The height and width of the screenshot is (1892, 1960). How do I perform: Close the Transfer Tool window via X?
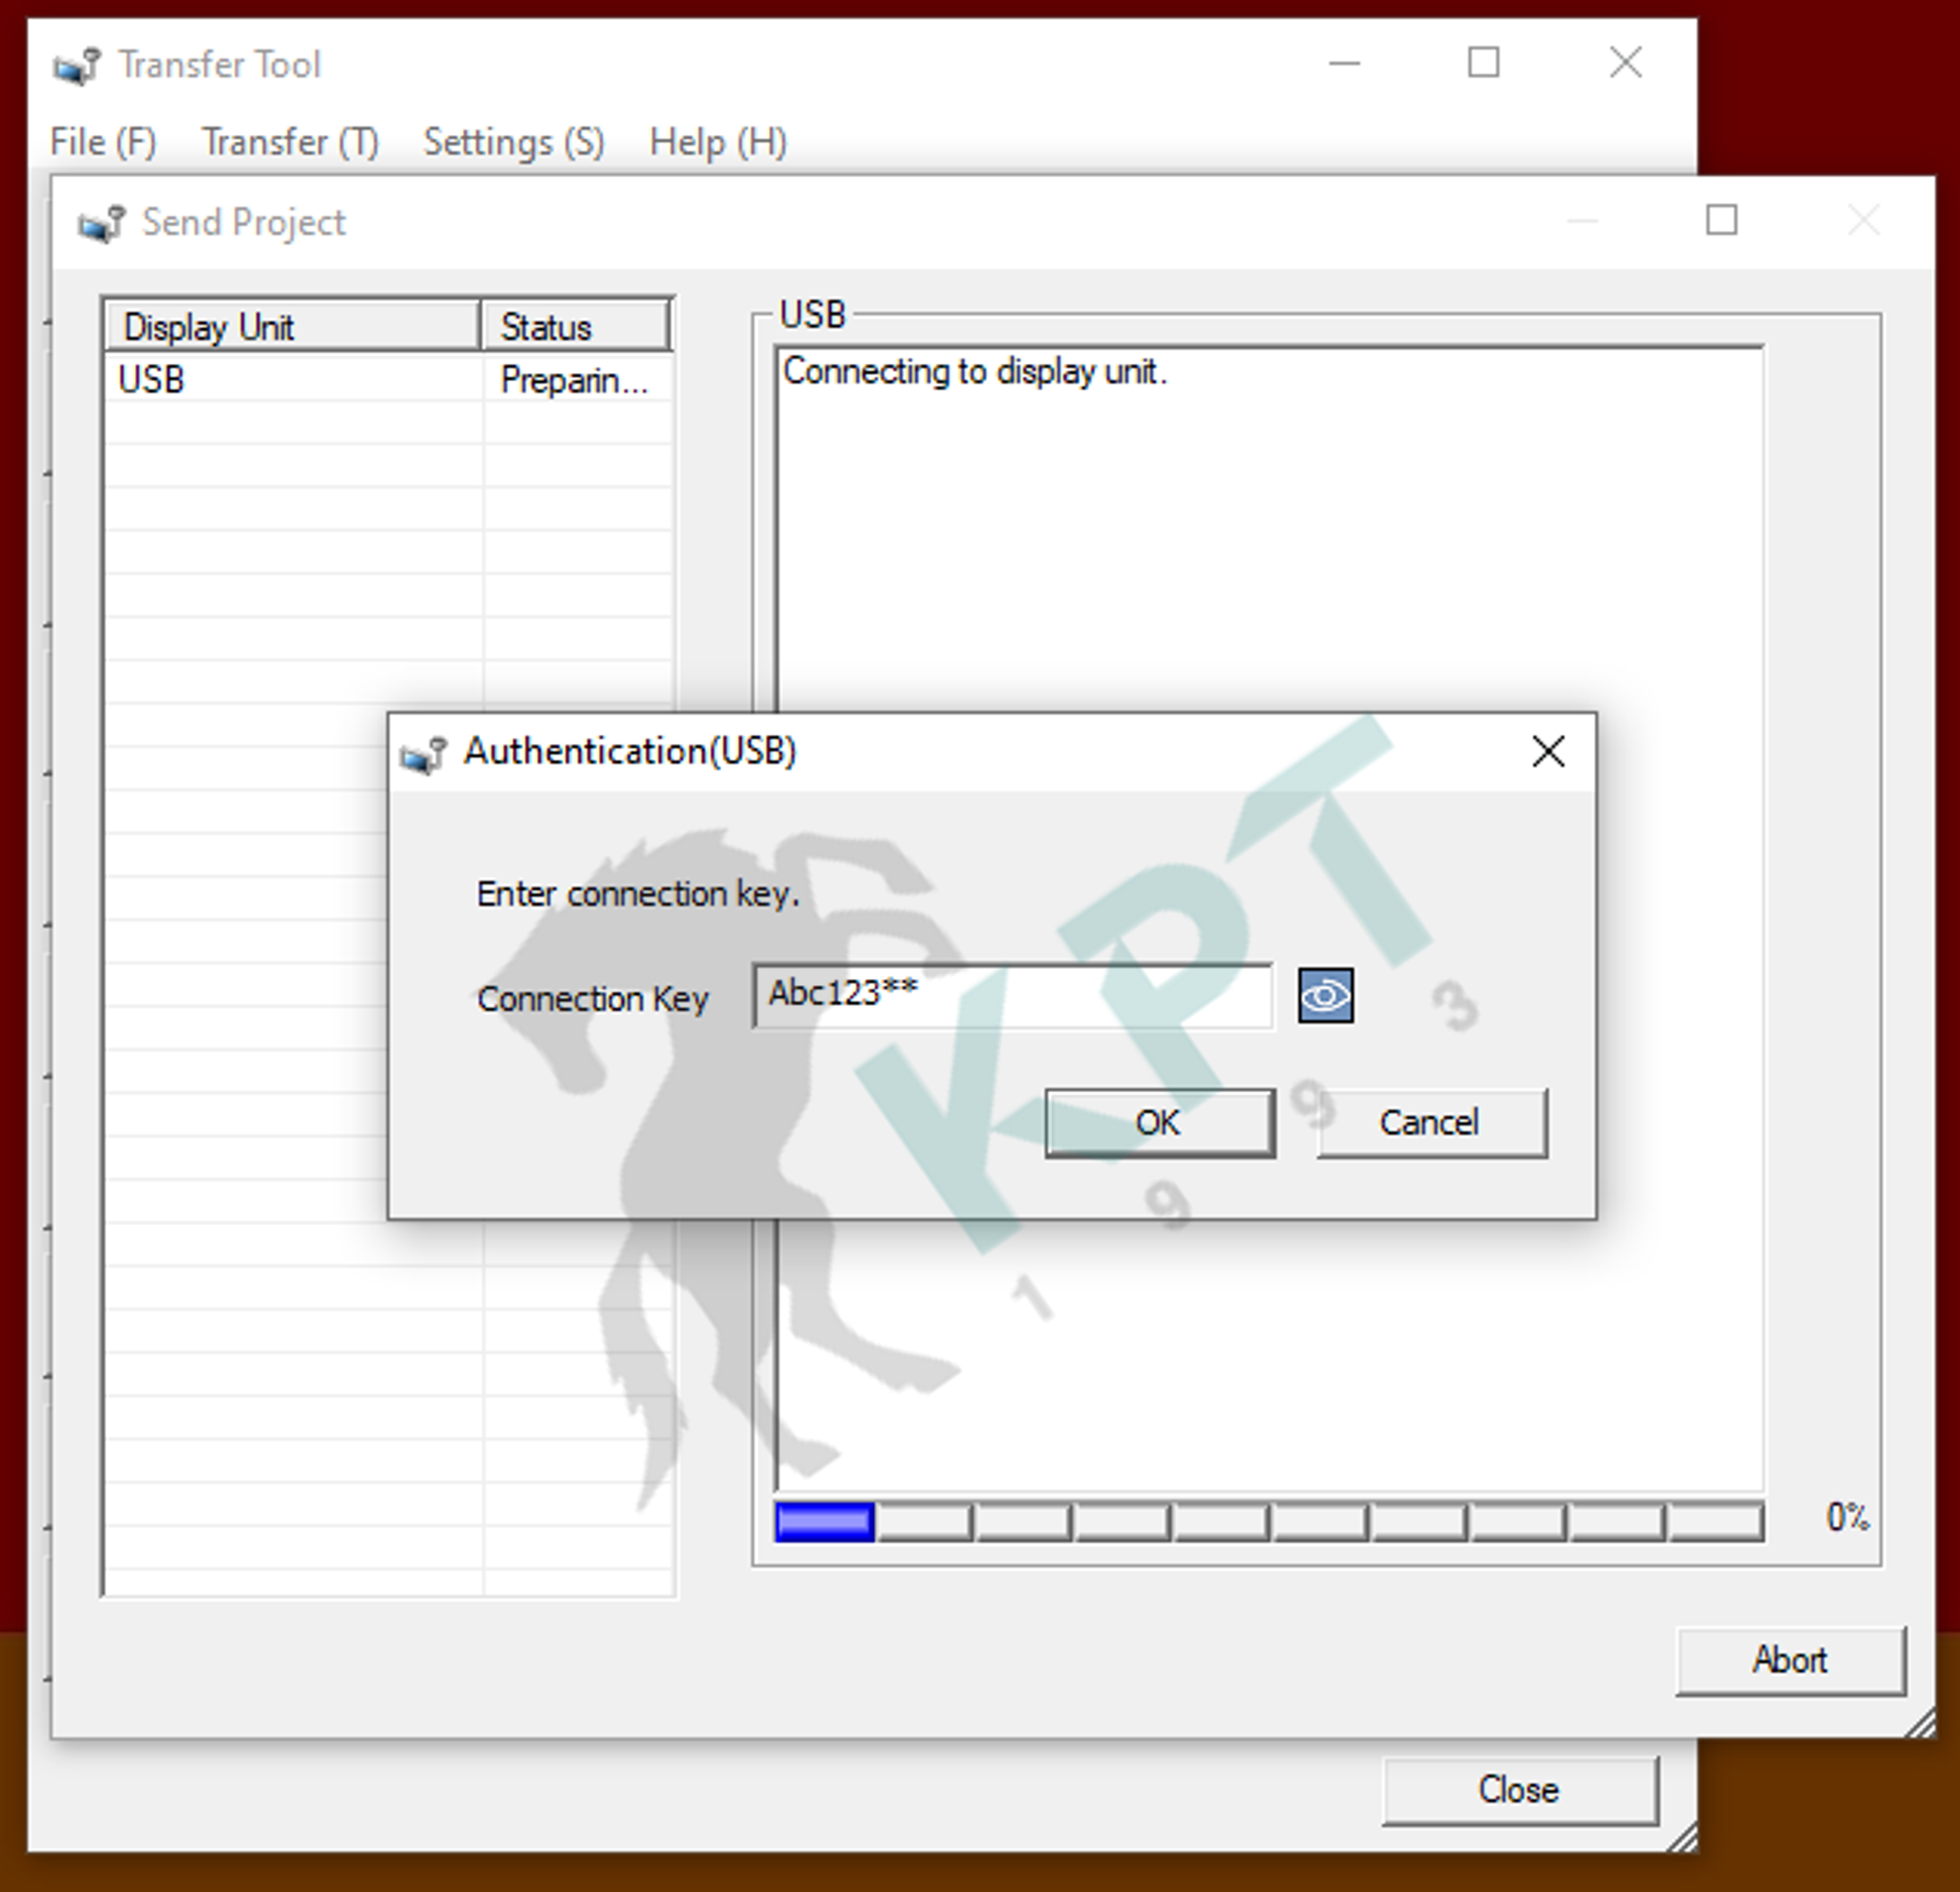pyautogui.click(x=1625, y=63)
